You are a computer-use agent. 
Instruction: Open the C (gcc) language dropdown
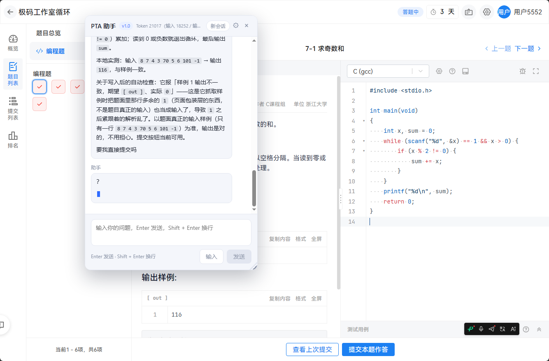click(388, 71)
